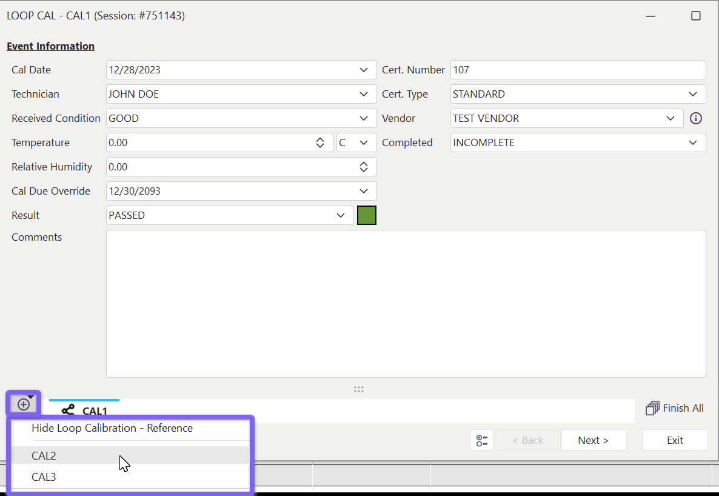719x496 pixels.
Task: Minimize the Loop Cal window
Action: 650,16
